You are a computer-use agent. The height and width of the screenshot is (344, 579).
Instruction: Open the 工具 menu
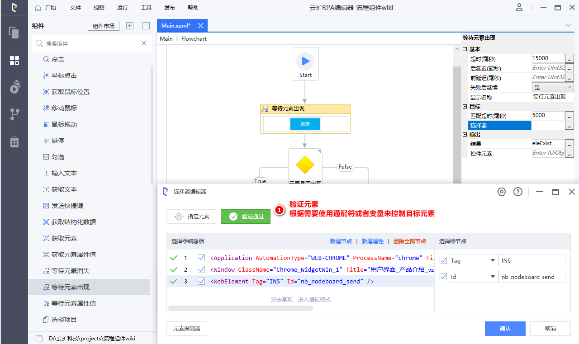(x=146, y=8)
